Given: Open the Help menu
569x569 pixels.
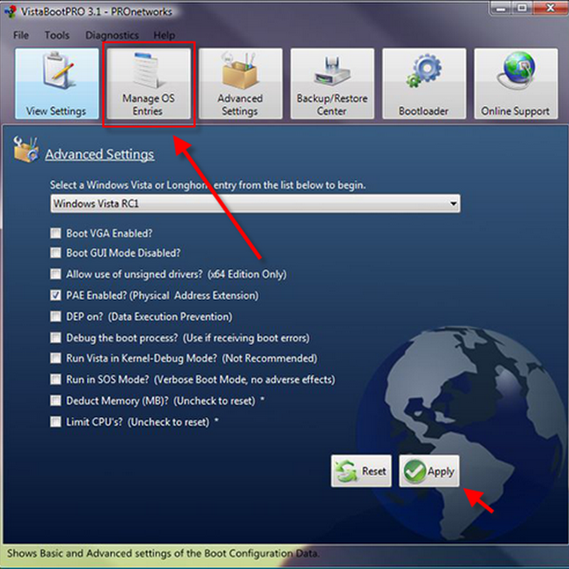Looking at the screenshot, I should pyautogui.click(x=164, y=35).
